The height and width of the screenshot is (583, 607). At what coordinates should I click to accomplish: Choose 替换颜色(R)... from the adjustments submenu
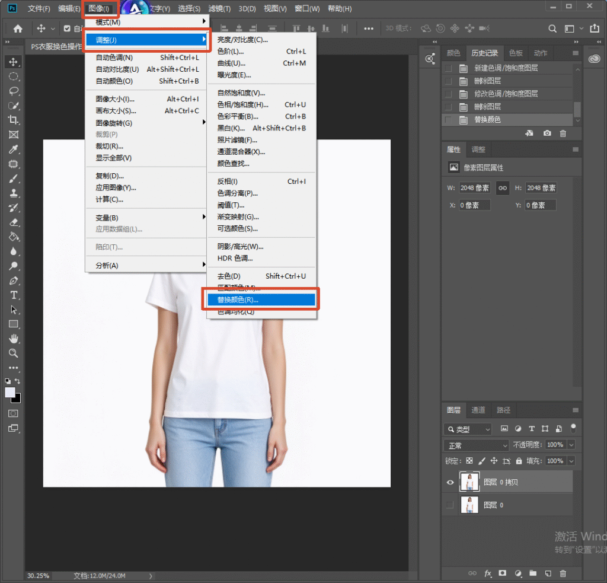[x=261, y=300]
